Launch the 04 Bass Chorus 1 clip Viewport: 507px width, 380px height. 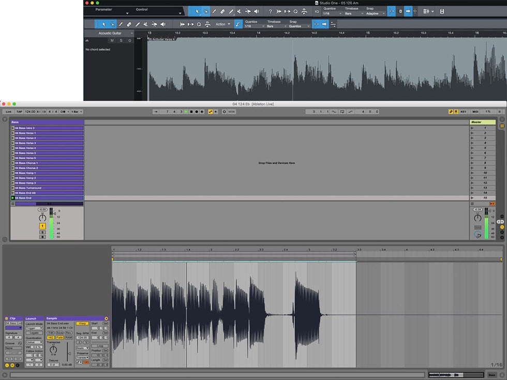(x=13, y=163)
